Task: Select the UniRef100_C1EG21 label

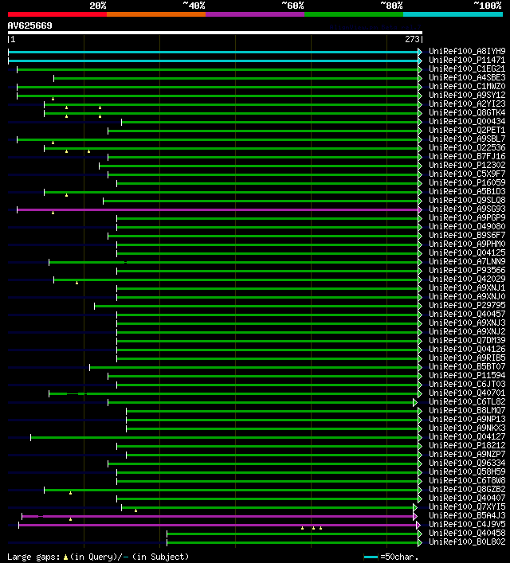Action: point(467,68)
